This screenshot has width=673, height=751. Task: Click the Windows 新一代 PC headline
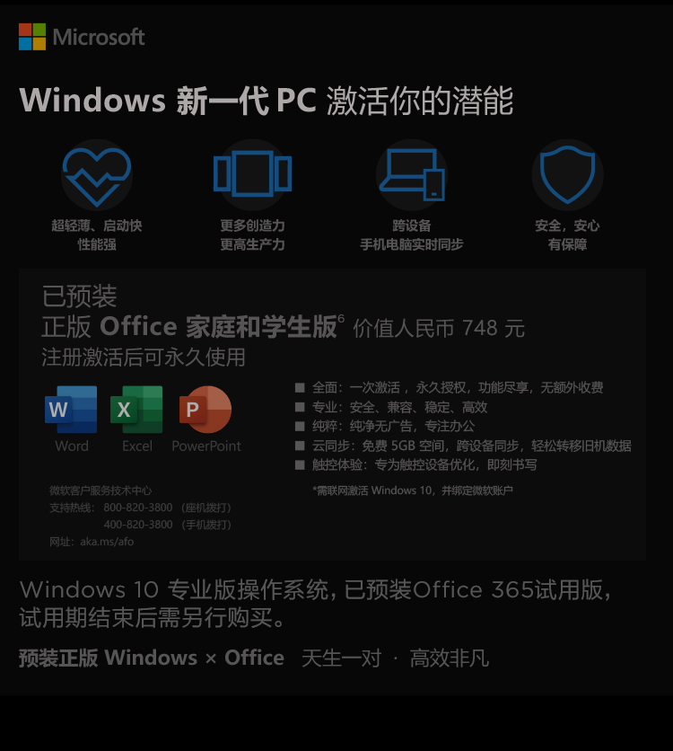pyautogui.click(x=168, y=101)
